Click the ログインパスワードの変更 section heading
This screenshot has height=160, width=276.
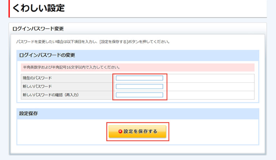tap(47, 55)
